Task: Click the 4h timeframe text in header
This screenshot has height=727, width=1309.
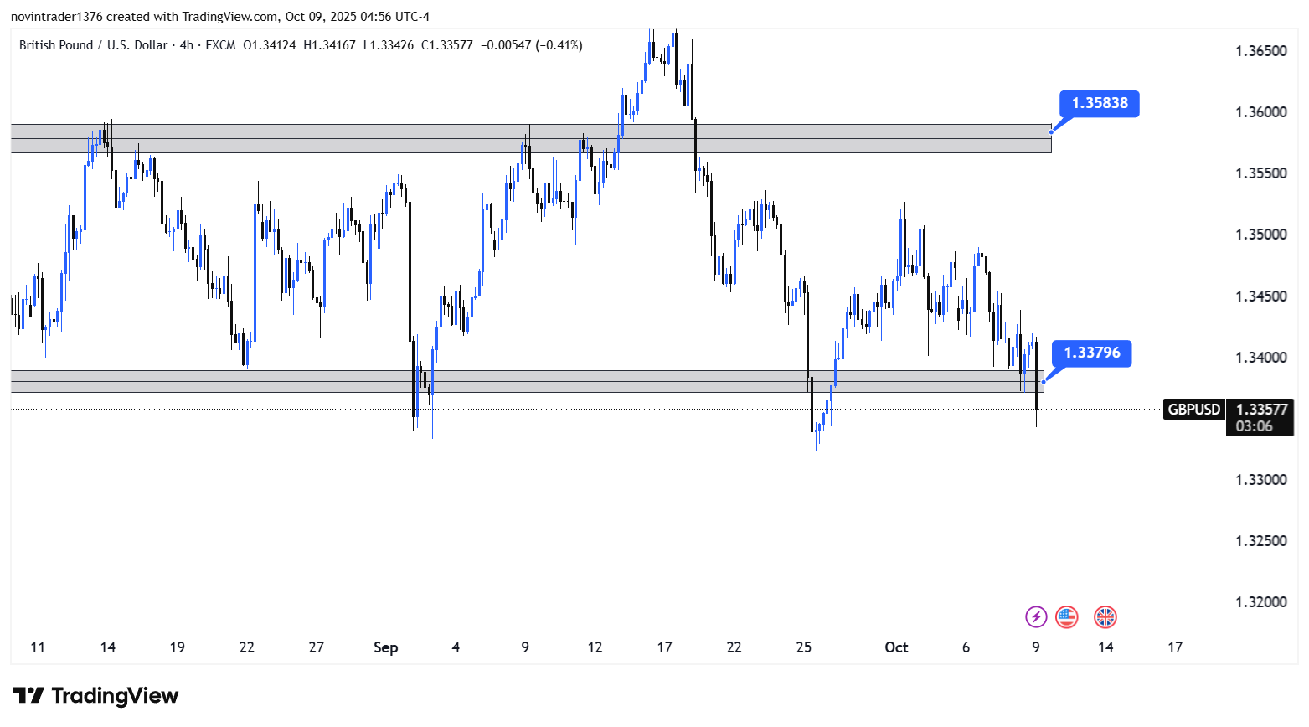Action: [x=186, y=45]
